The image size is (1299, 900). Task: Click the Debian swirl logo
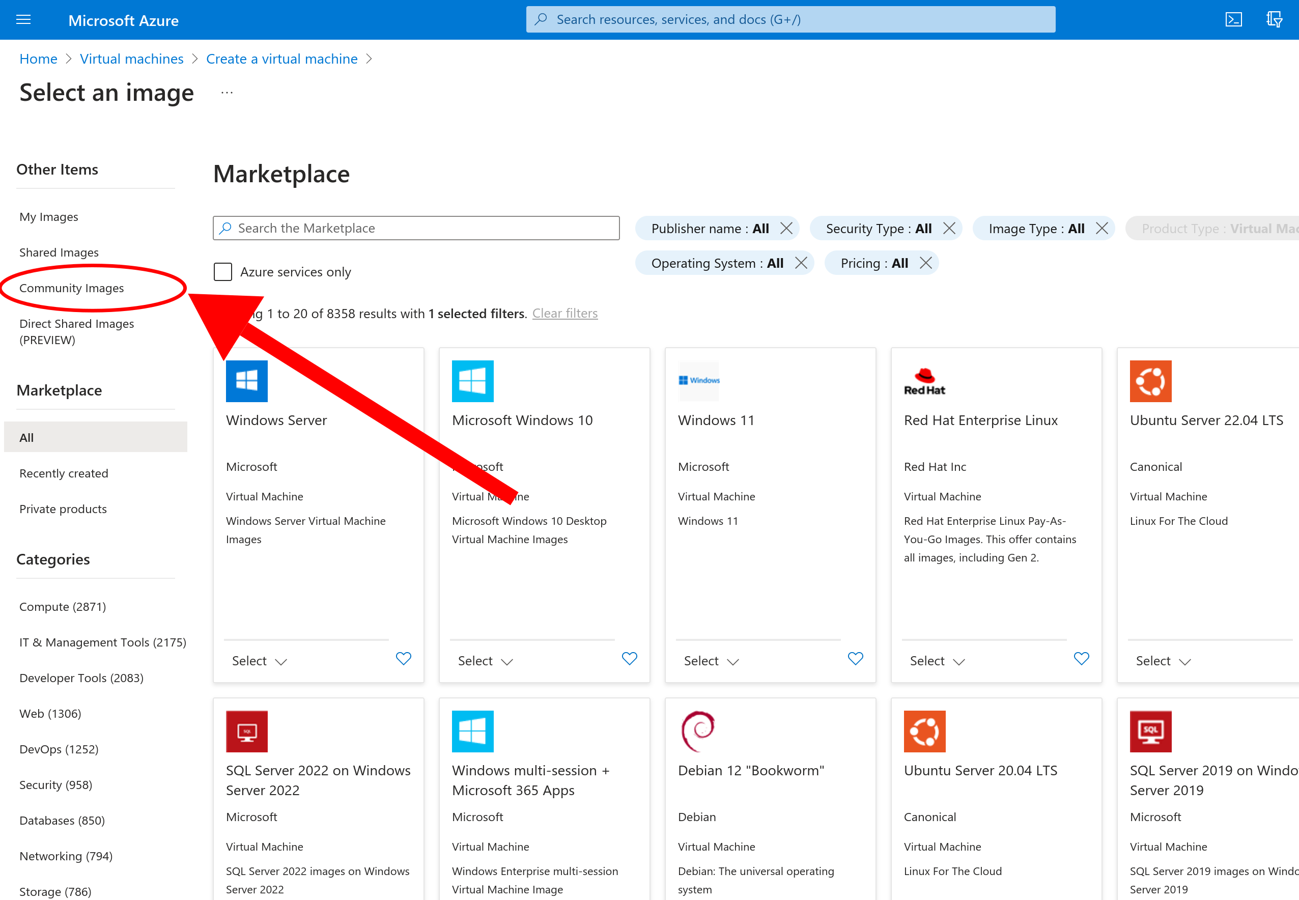click(698, 732)
